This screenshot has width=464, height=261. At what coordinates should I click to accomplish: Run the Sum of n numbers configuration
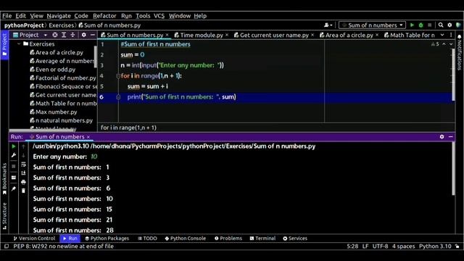point(412,25)
